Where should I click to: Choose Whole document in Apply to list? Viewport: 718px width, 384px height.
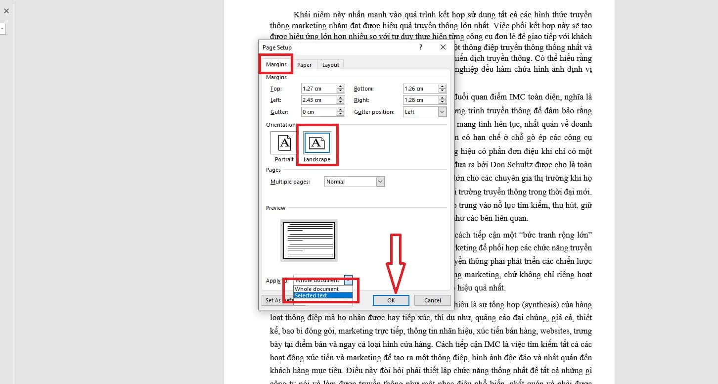323,289
